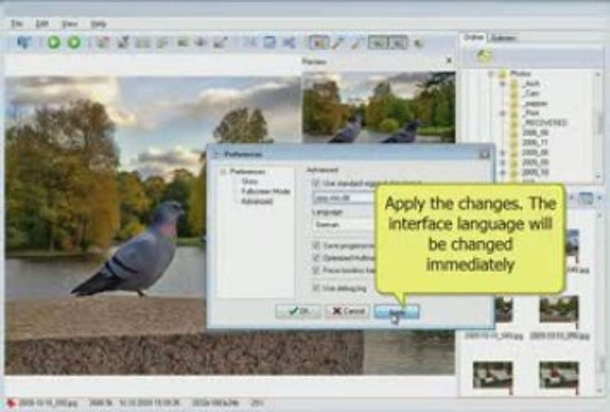This screenshot has height=412, width=610.
Task: Open the Help menu
Action: (x=97, y=23)
